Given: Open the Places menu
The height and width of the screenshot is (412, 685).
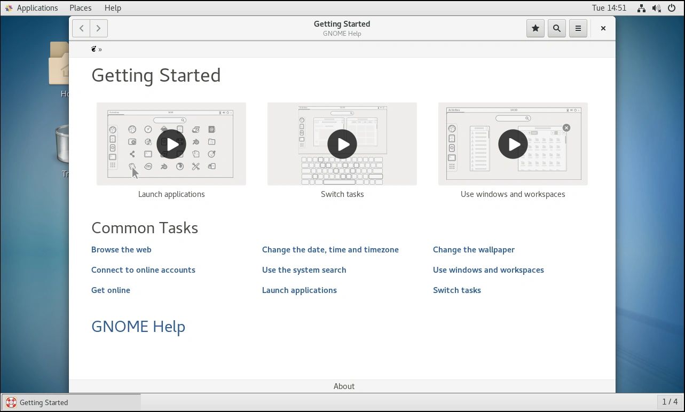Looking at the screenshot, I should point(80,8).
